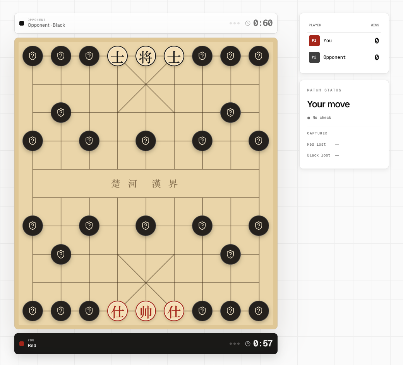The width and height of the screenshot is (403, 365).
Task: Select the hidden piece in top-right corner
Action: [x=259, y=56]
